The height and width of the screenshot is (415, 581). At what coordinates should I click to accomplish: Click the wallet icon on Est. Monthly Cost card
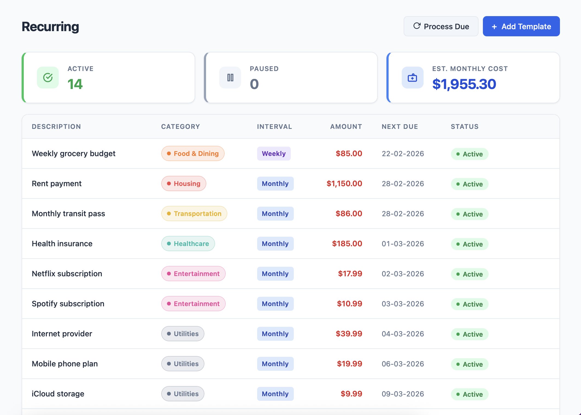coord(412,77)
